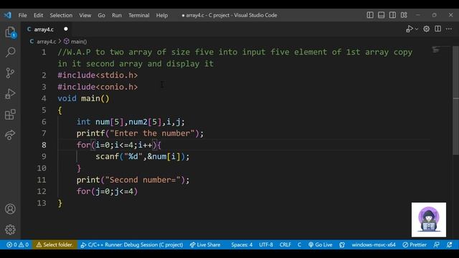Change end of line sequence CRLF
Screen dimensions: 459x258
coord(285,244)
